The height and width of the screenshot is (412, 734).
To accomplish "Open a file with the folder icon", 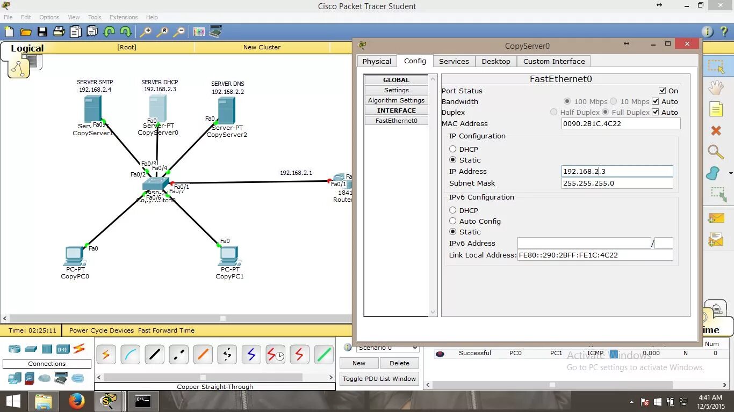I will click(25, 32).
